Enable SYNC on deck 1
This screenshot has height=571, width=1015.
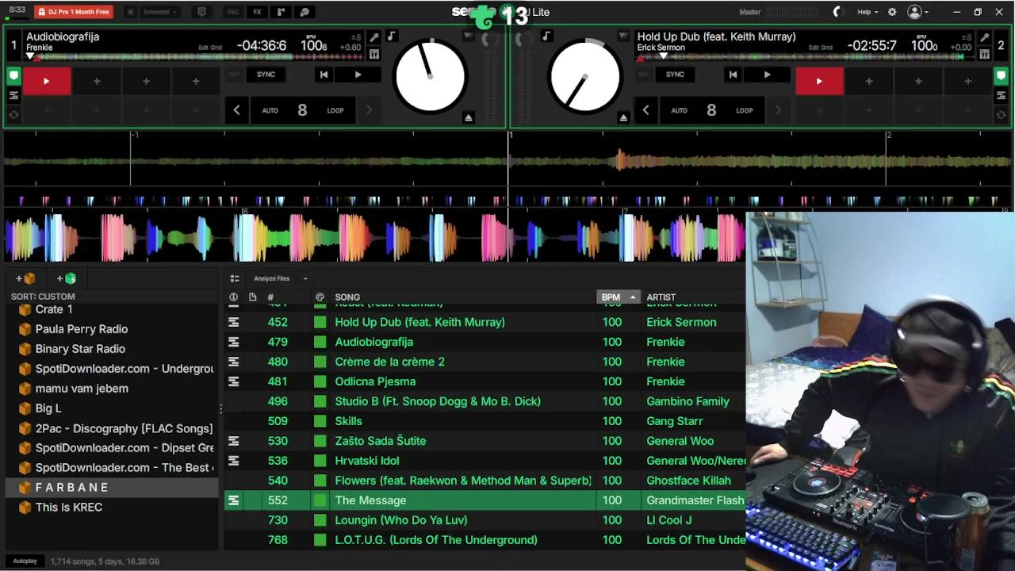pos(266,75)
